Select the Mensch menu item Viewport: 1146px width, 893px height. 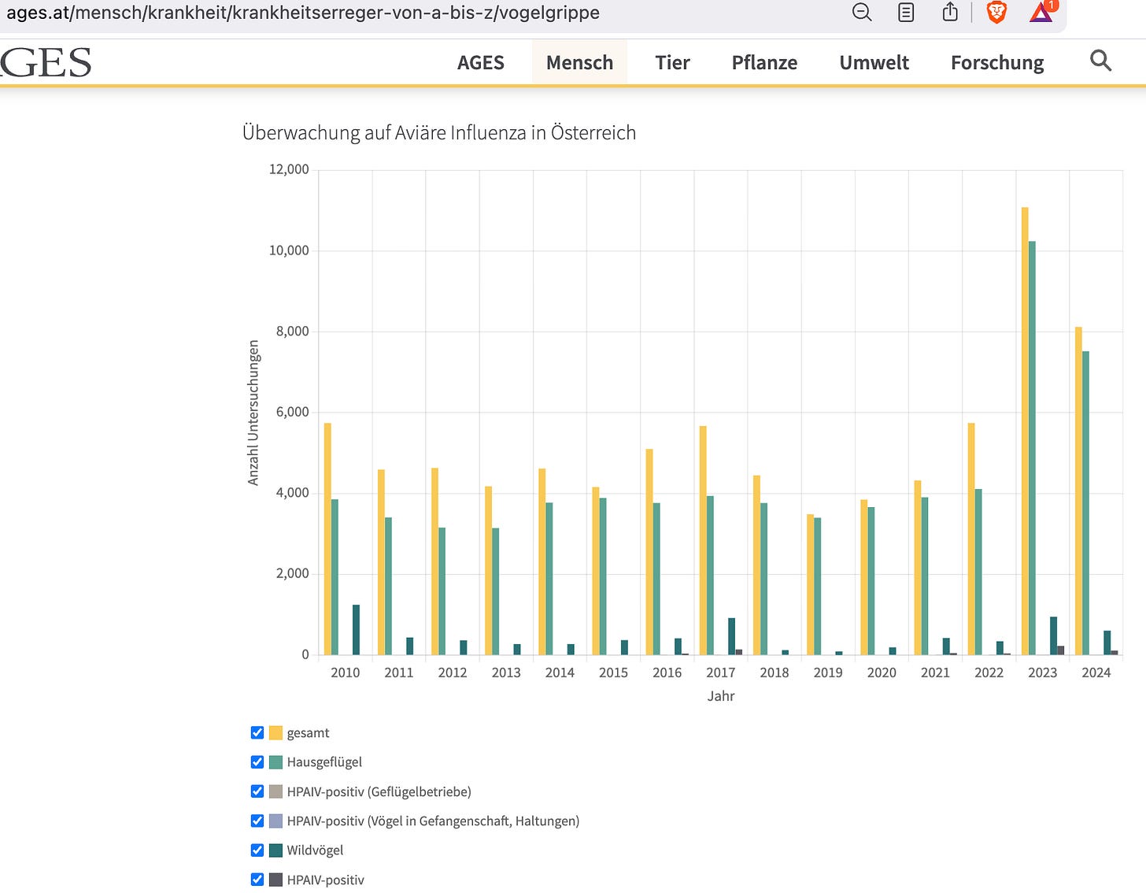coord(579,62)
